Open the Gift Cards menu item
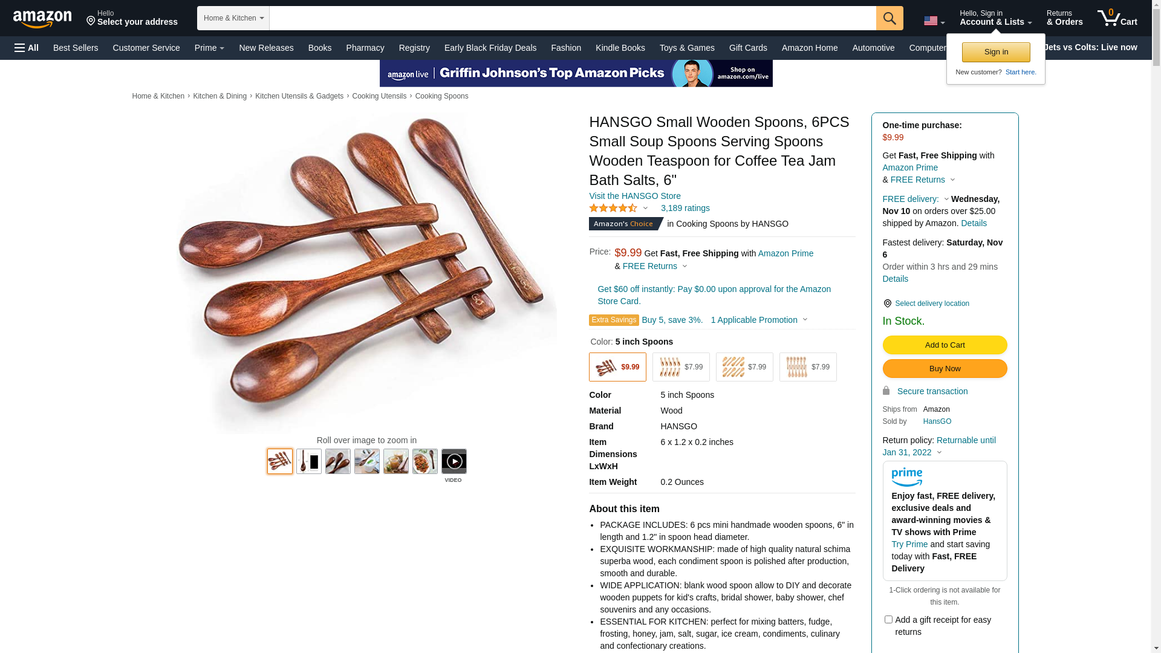The height and width of the screenshot is (653, 1161). [748, 48]
